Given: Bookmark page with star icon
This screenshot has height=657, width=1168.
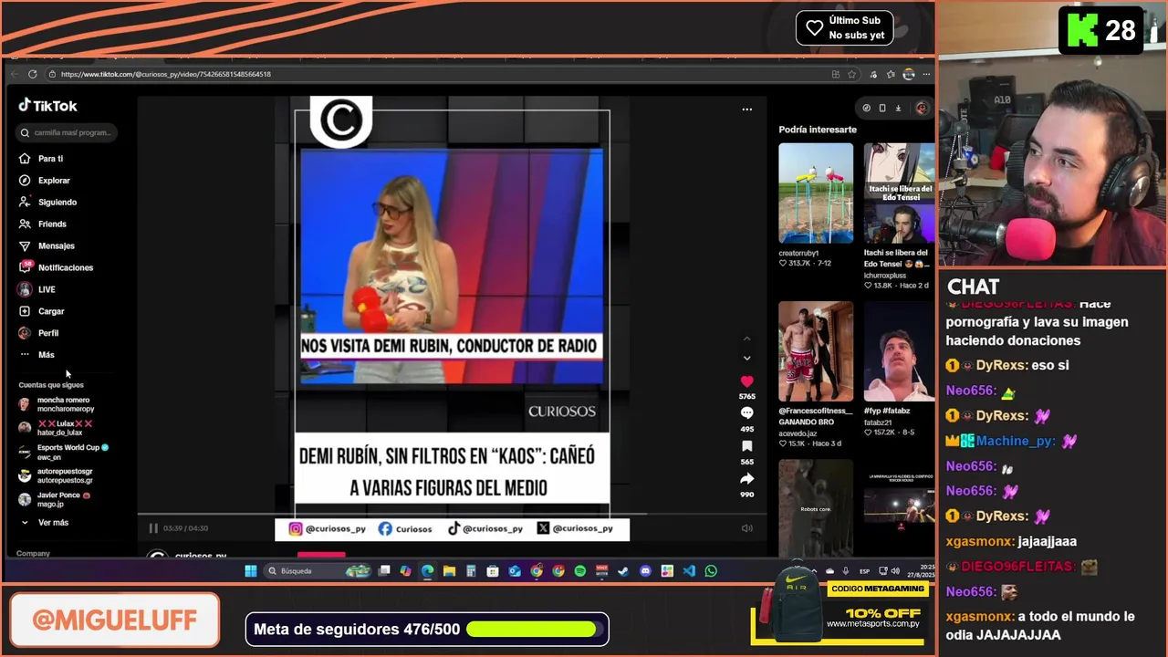Looking at the screenshot, I should tap(851, 74).
